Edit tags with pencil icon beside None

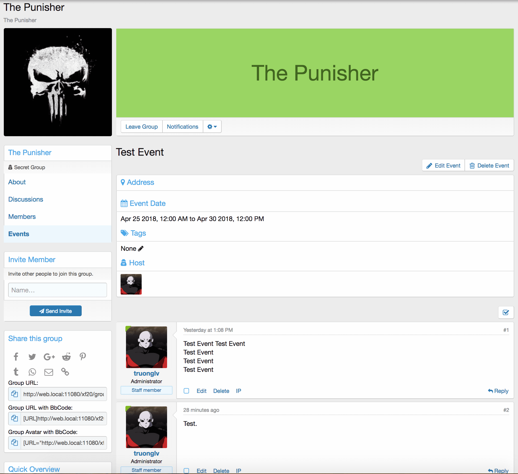[x=141, y=249]
